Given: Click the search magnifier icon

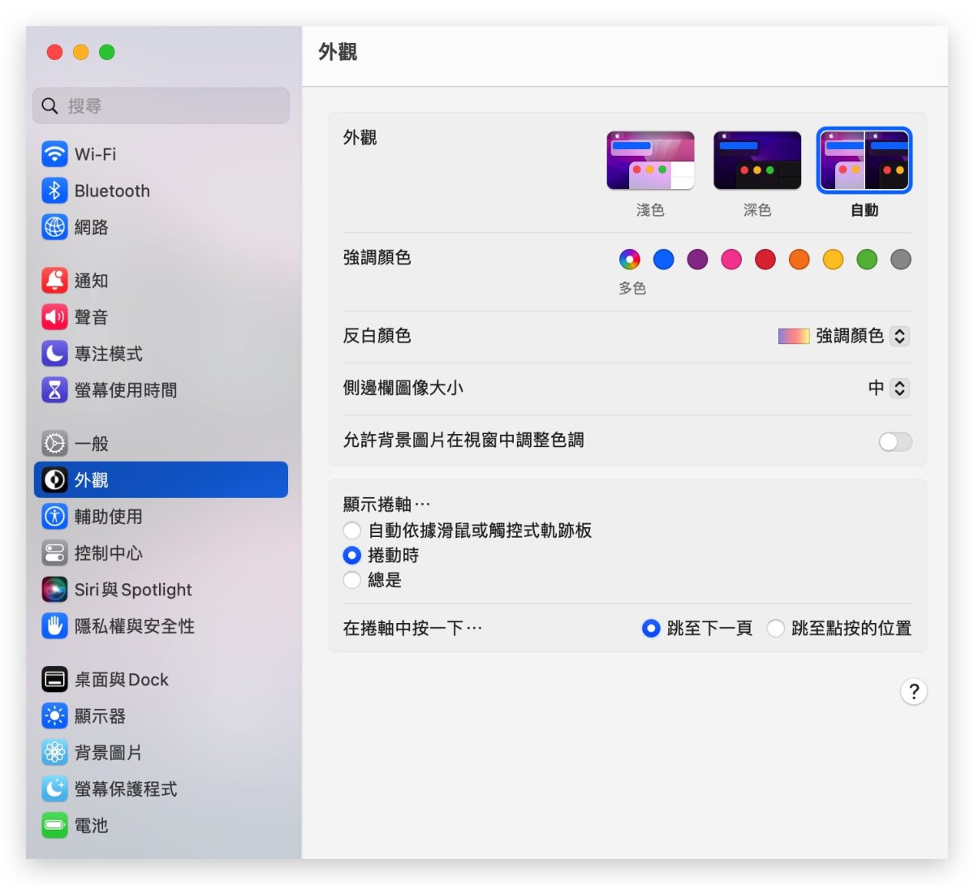Looking at the screenshot, I should (x=50, y=106).
